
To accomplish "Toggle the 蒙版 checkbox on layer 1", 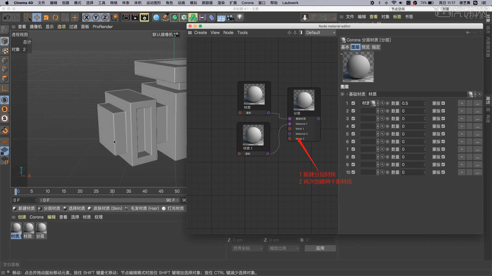I will coord(443,103).
